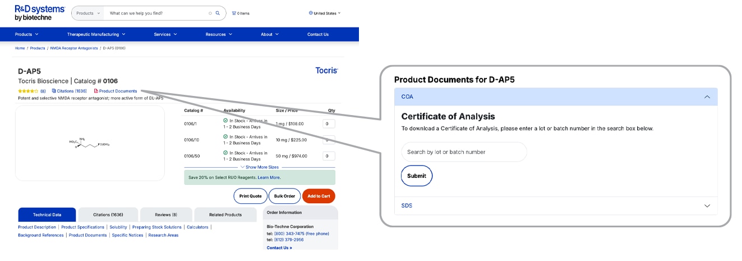The width and height of the screenshot is (742, 261).
Task: Click the '50 mg / $974.00' price text
Action: point(291,156)
